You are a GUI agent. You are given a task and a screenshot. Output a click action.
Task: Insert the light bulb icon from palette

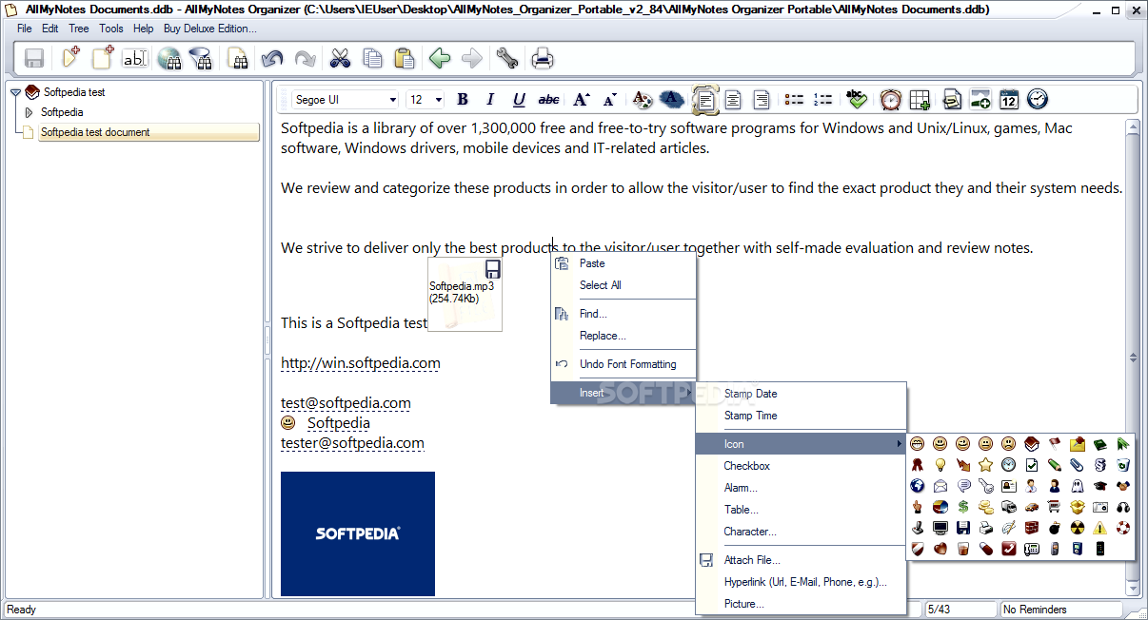coord(940,465)
